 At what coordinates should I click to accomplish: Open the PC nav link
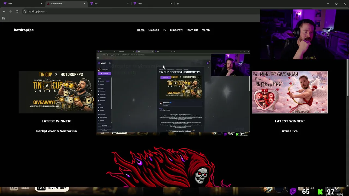164,30
